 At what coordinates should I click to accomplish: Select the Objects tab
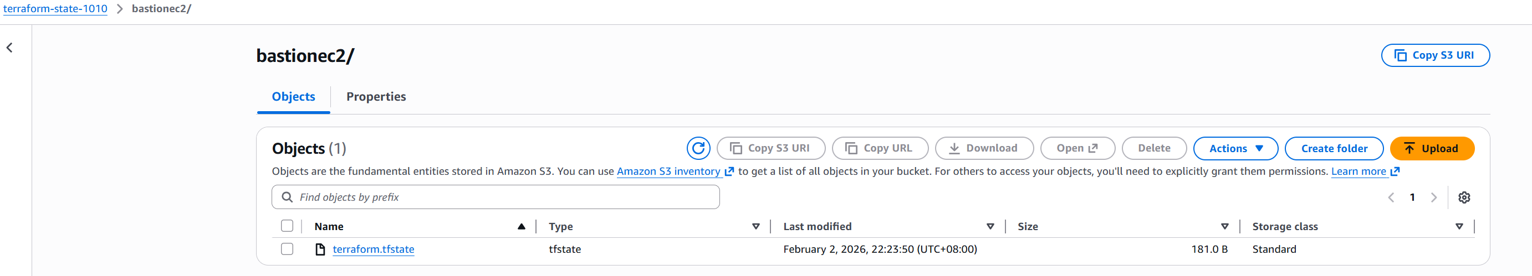(x=293, y=97)
